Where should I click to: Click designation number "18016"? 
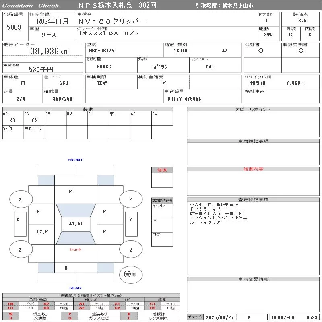click(x=180, y=51)
